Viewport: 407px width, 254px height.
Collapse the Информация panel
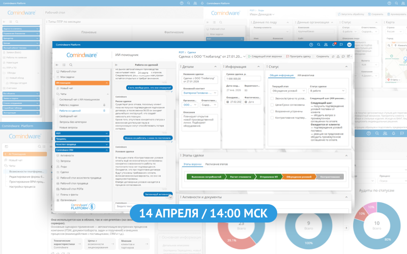tap(258, 67)
